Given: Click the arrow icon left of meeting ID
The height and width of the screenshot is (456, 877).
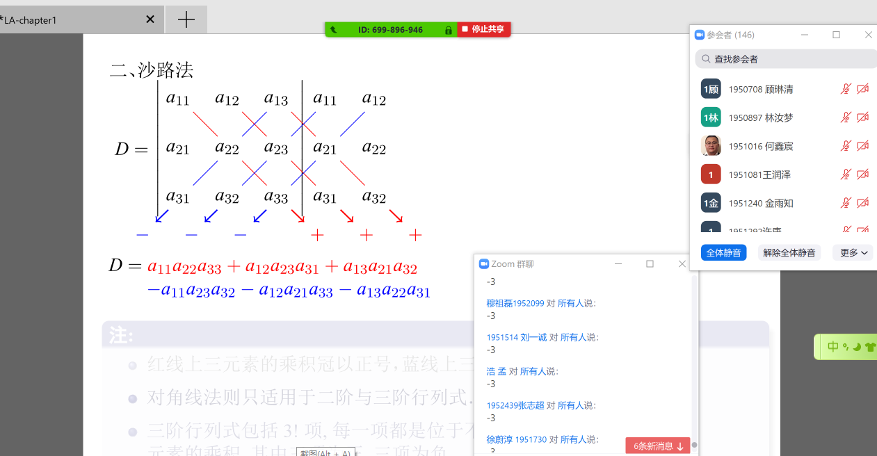Looking at the screenshot, I should [x=334, y=30].
